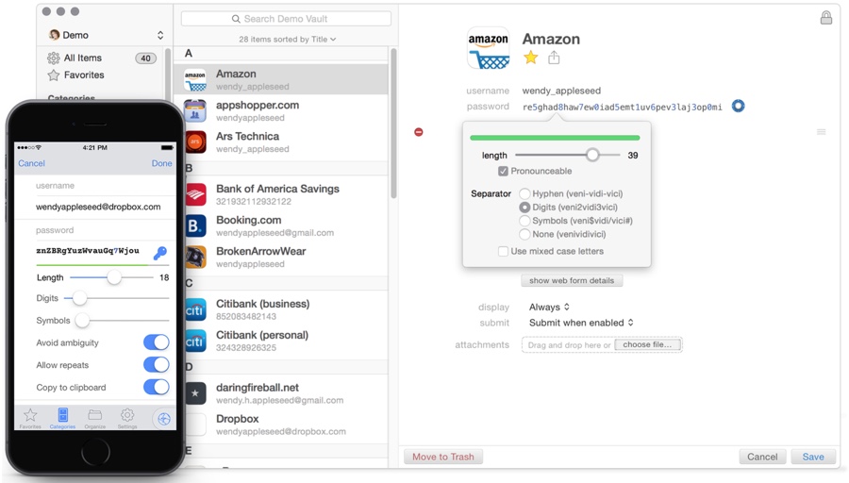Select the Amazon entry in list
Screen dimensions: 849x483
[280, 79]
